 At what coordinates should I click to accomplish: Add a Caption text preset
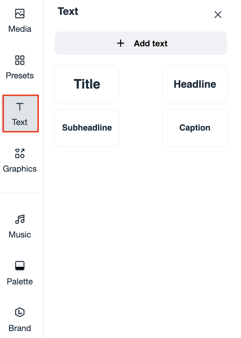[195, 128]
